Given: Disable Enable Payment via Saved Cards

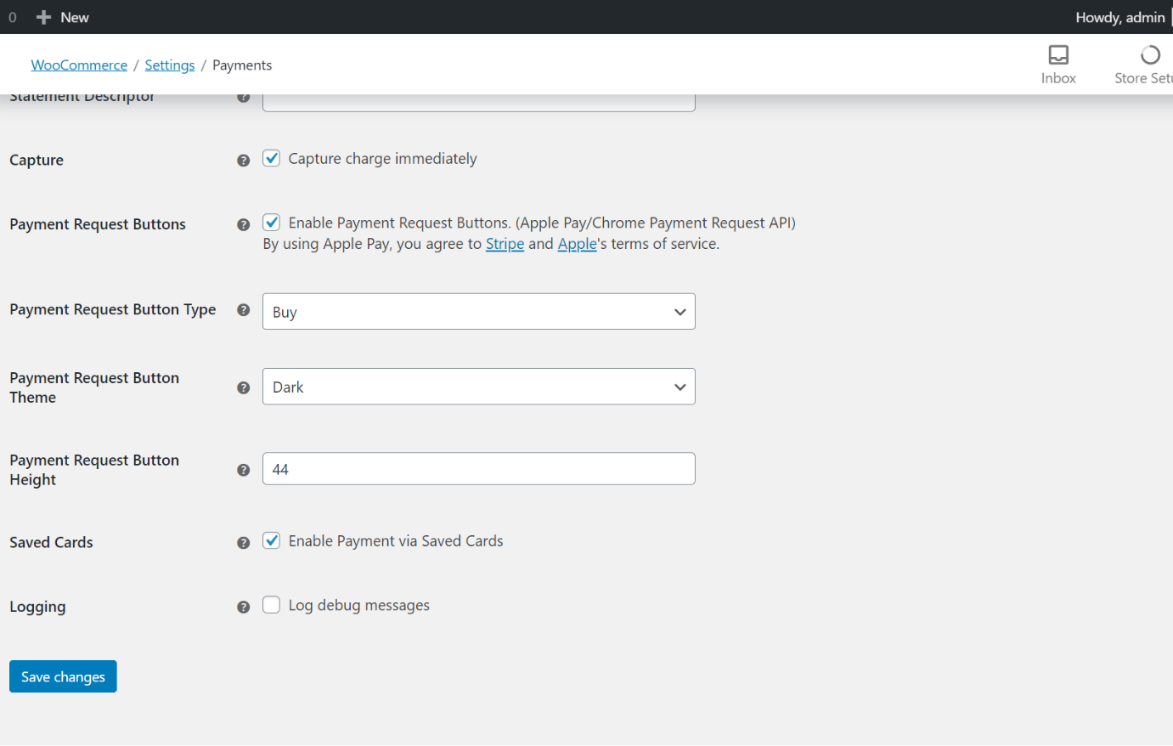Looking at the screenshot, I should (x=272, y=541).
